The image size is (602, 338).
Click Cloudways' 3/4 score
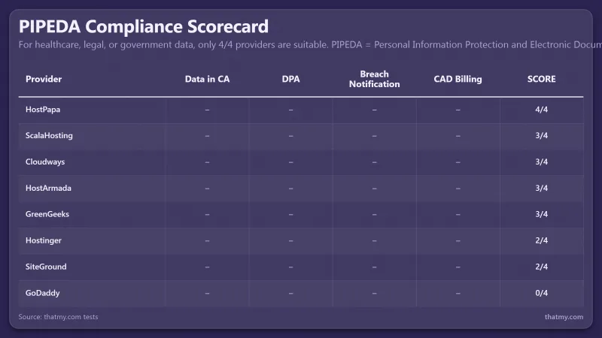pyautogui.click(x=541, y=161)
